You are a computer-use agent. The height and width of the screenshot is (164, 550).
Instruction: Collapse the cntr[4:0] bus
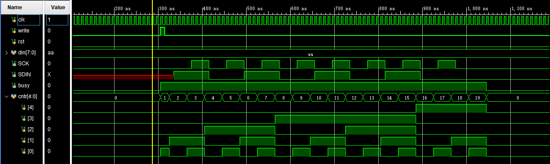point(6,96)
